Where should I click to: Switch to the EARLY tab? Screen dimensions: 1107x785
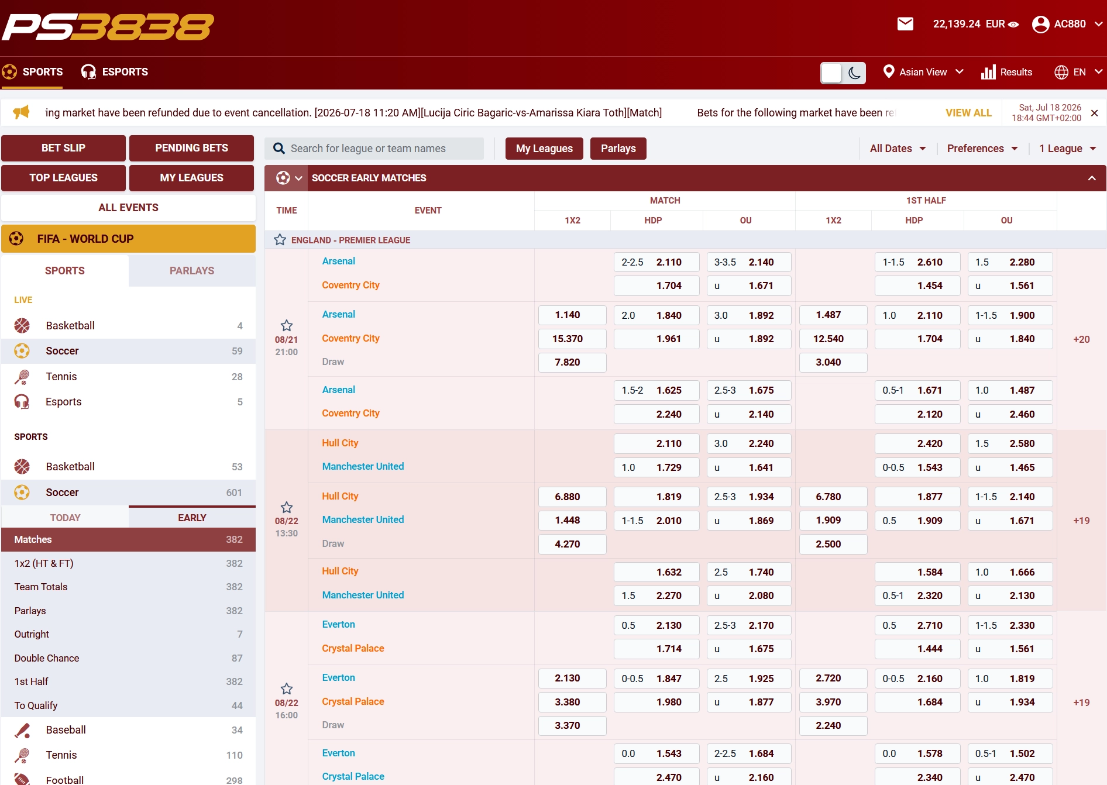[192, 518]
